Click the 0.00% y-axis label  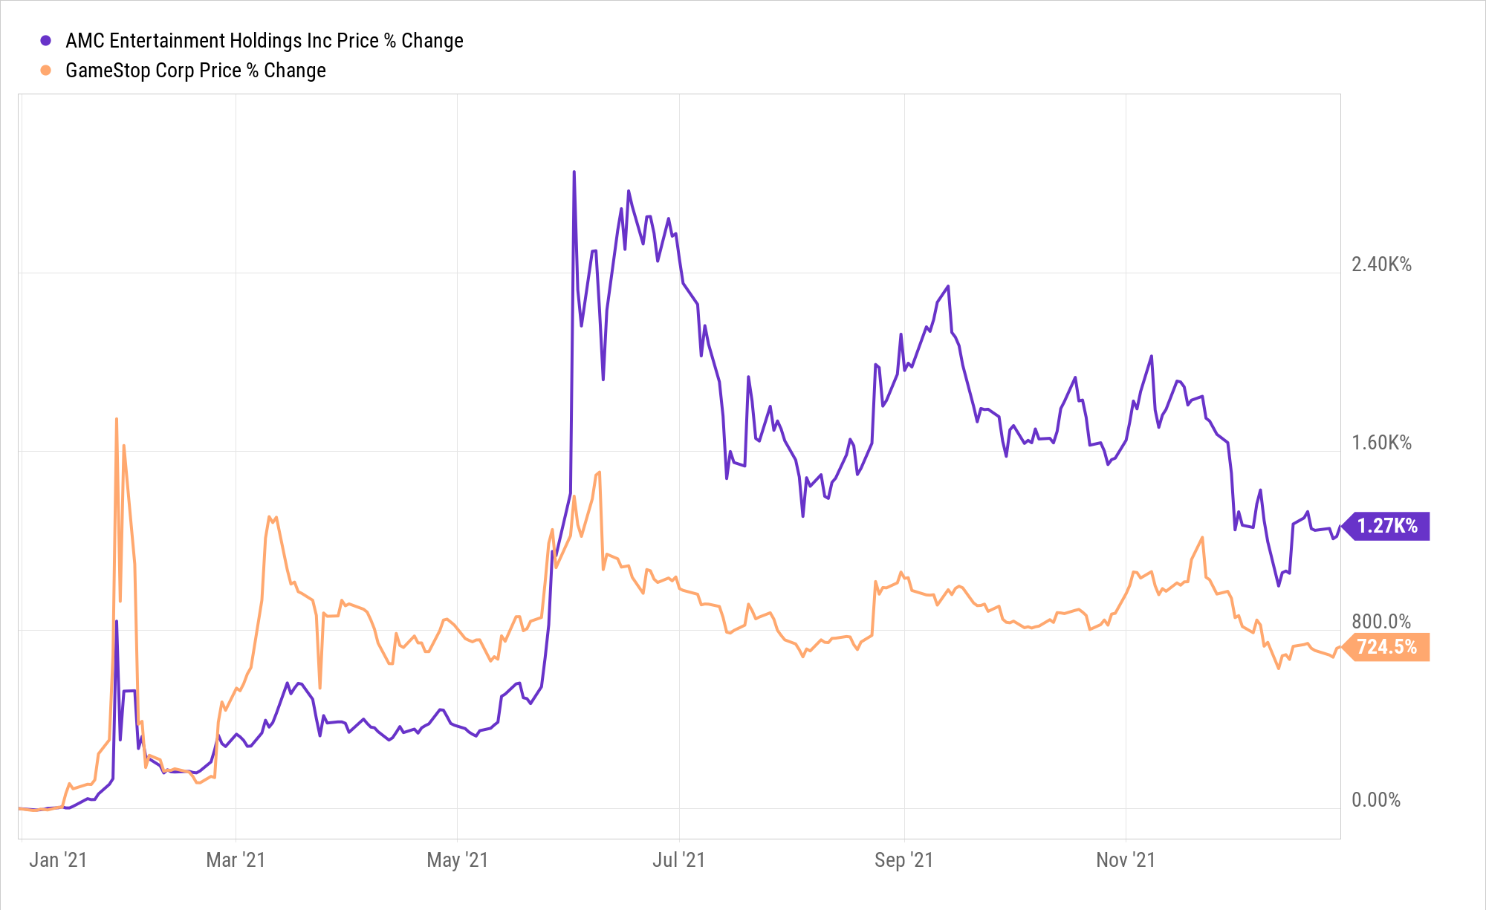point(1376,800)
